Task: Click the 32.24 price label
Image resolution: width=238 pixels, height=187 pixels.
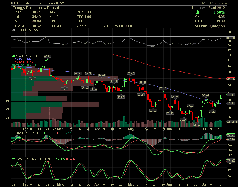Action: 141,95
